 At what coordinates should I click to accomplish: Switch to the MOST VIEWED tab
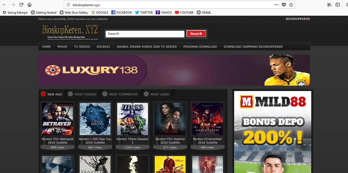[x=85, y=94]
